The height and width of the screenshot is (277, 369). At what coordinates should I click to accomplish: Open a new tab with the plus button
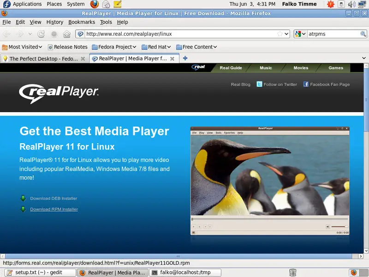[x=185, y=58]
